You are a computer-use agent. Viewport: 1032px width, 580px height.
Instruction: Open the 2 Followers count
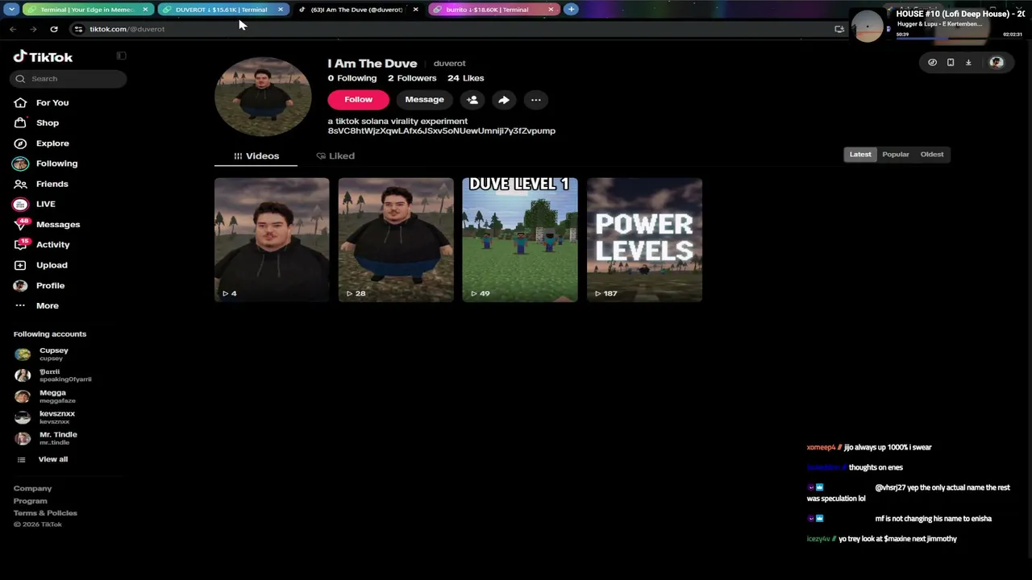point(412,78)
